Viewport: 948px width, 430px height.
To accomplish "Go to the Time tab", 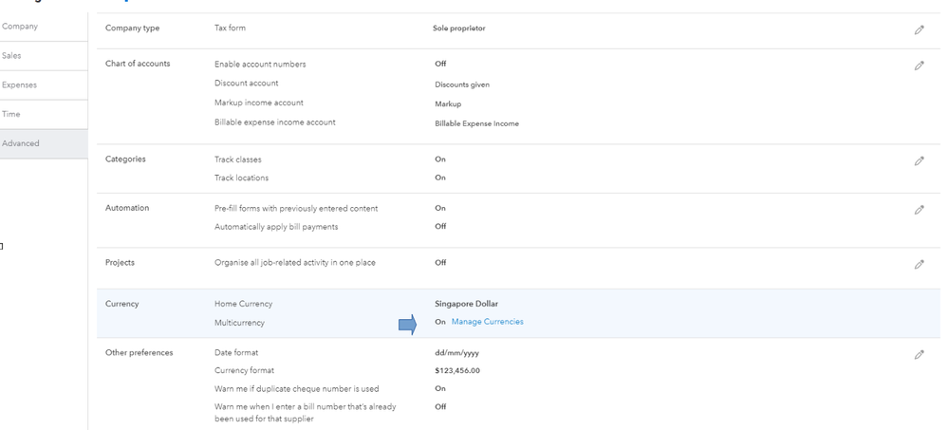I will pyautogui.click(x=11, y=114).
